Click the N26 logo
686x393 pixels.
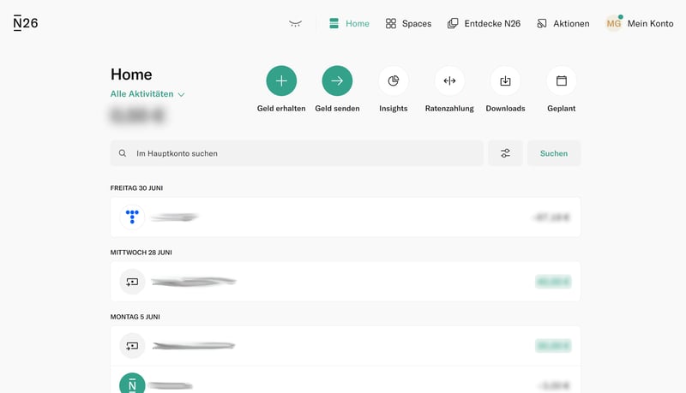point(26,23)
